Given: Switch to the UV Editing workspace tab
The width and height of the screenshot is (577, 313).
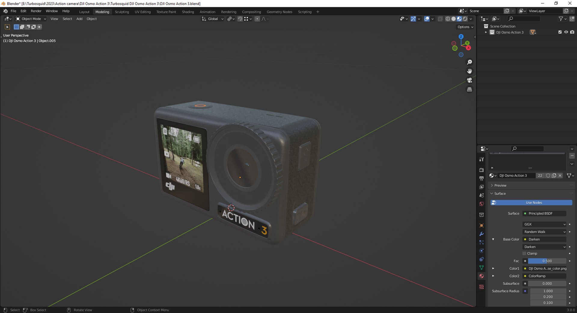Looking at the screenshot, I should [x=142, y=12].
